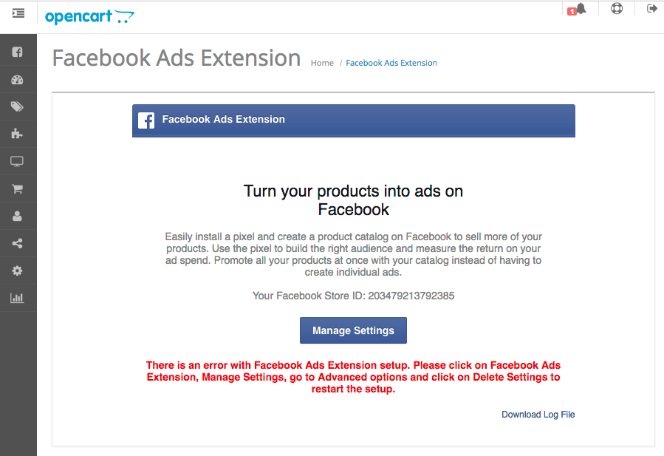Click the red setup error message
Viewport: 664px width, 456px height.
click(x=353, y=377)
